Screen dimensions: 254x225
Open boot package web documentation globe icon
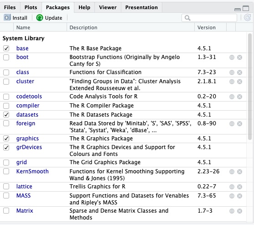coord(232,57)
